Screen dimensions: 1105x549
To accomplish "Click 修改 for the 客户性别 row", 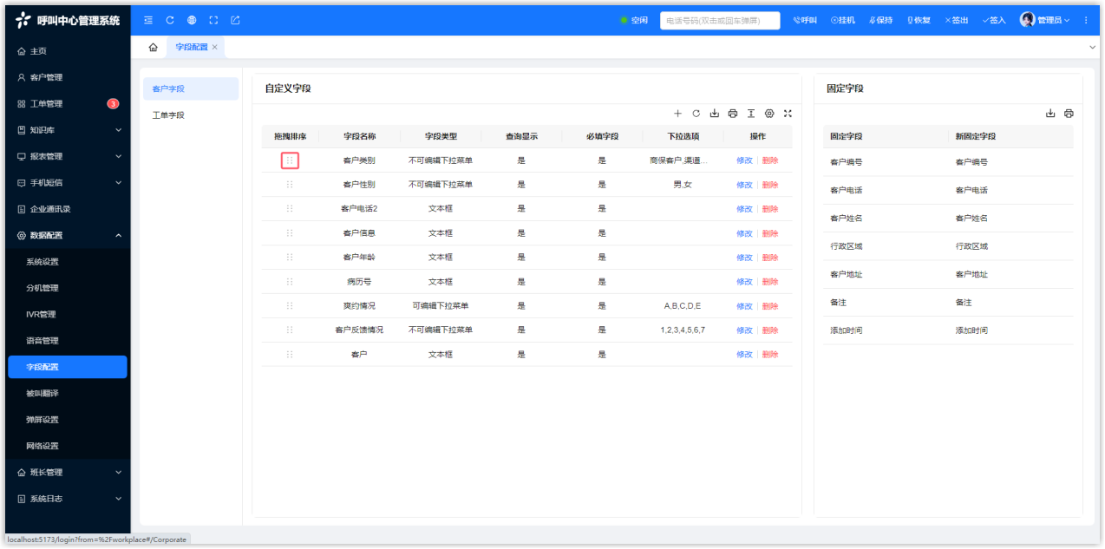I will coord(744,185).
